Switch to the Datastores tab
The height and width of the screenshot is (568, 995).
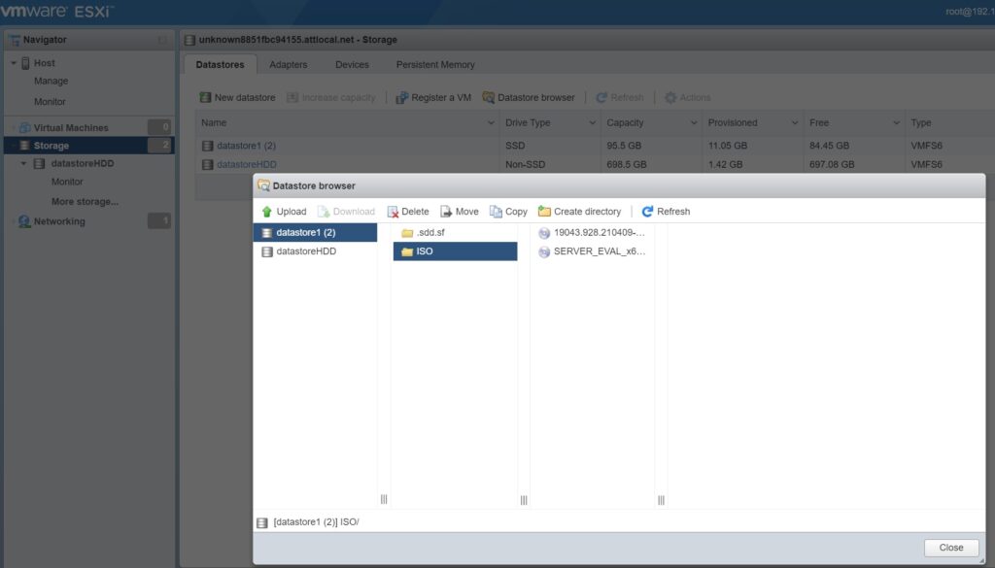coord(221,65)
